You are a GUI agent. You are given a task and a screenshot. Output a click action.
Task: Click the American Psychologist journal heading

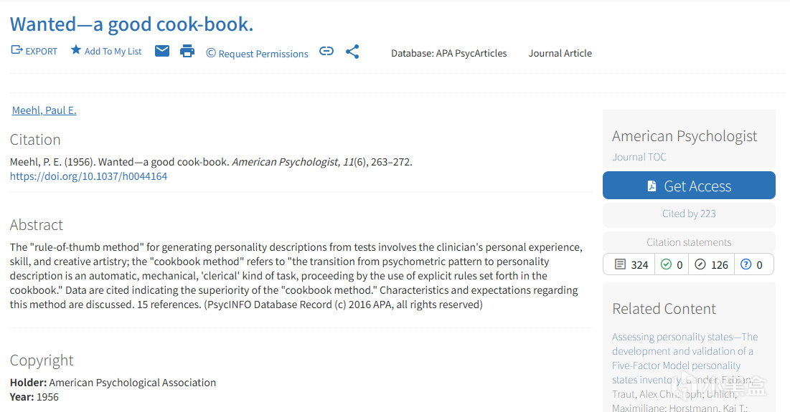[x=685, y=136]
